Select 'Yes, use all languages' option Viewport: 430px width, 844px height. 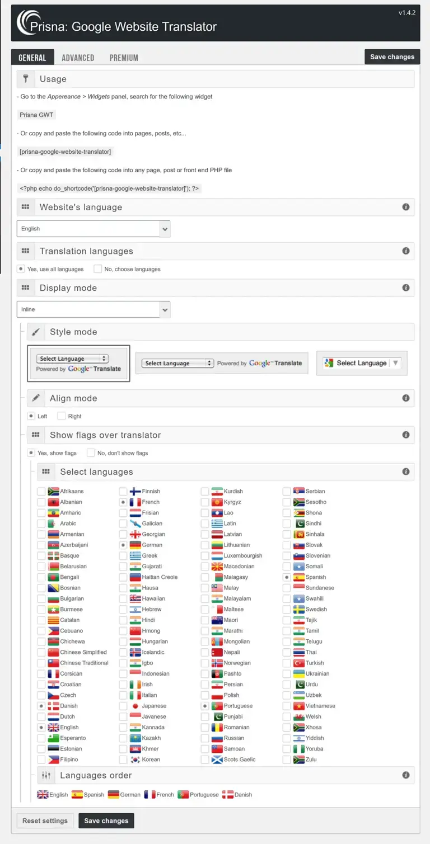[x=21, y=269]
